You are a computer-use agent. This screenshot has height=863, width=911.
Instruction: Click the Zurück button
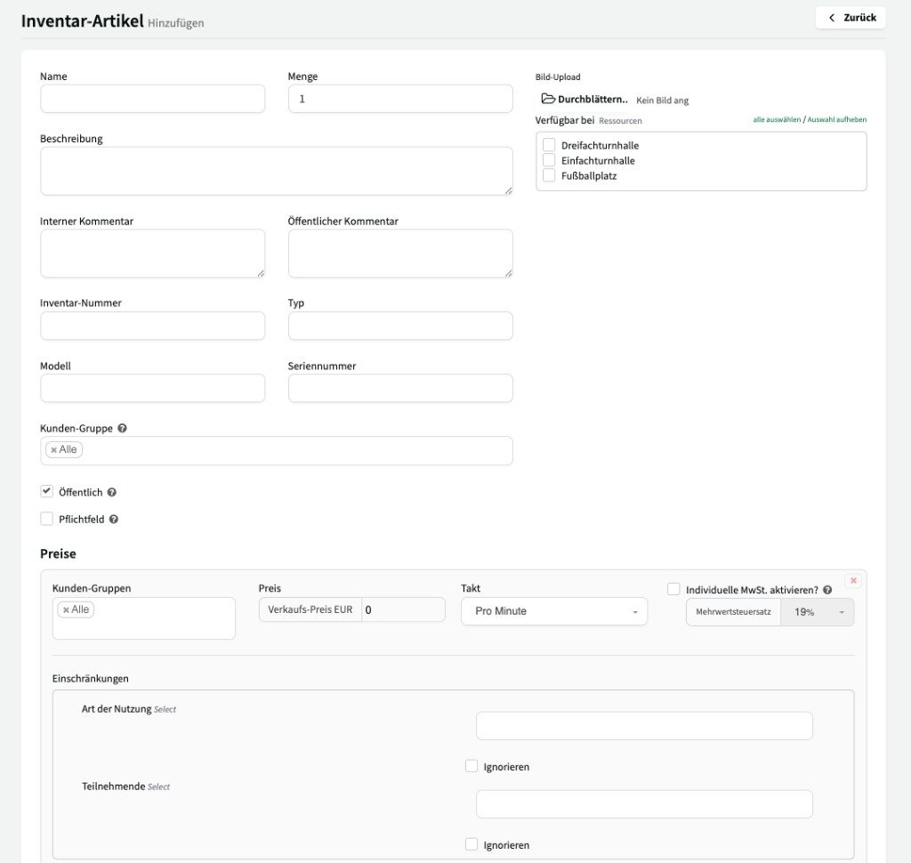[x=851, y=18]
